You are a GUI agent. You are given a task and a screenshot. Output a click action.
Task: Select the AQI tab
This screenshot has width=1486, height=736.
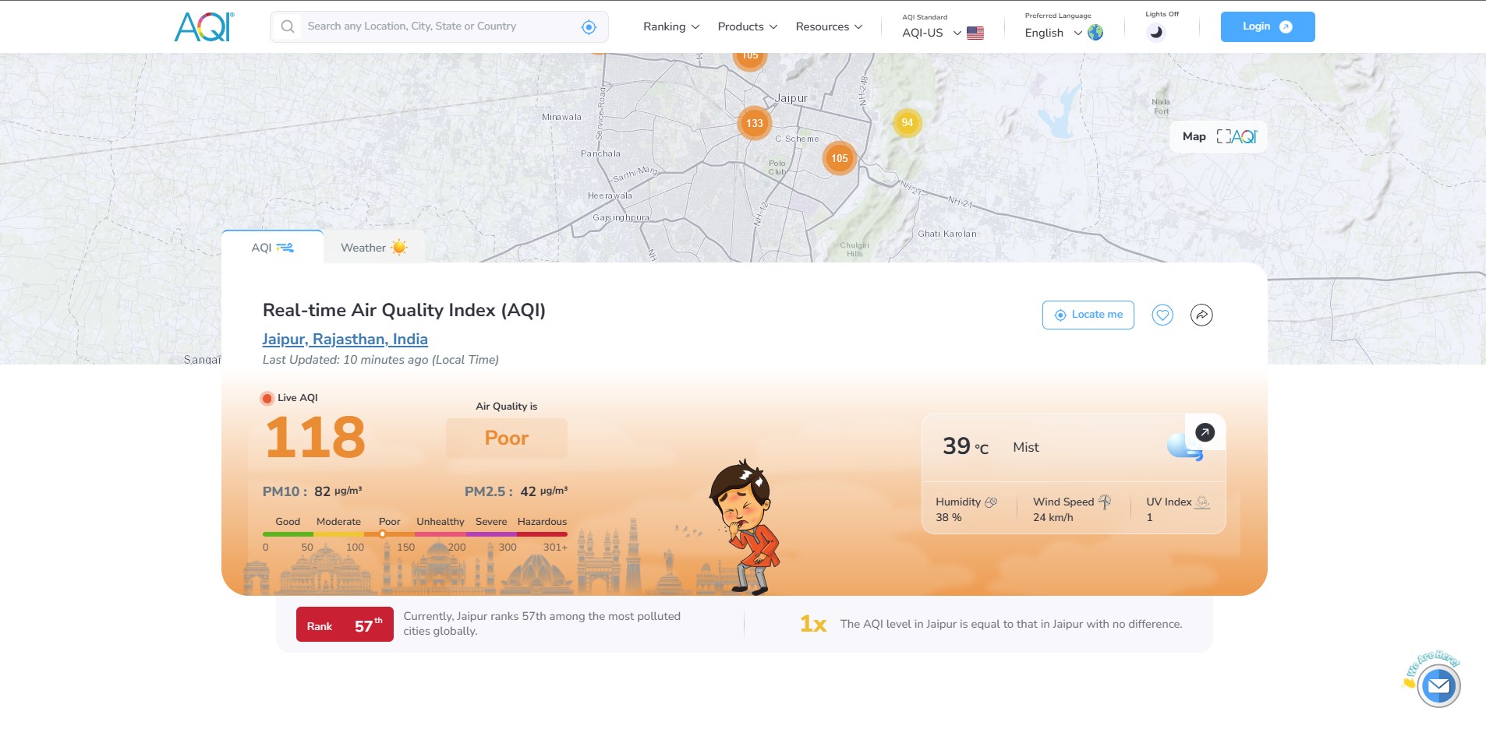tap(272, 248)
